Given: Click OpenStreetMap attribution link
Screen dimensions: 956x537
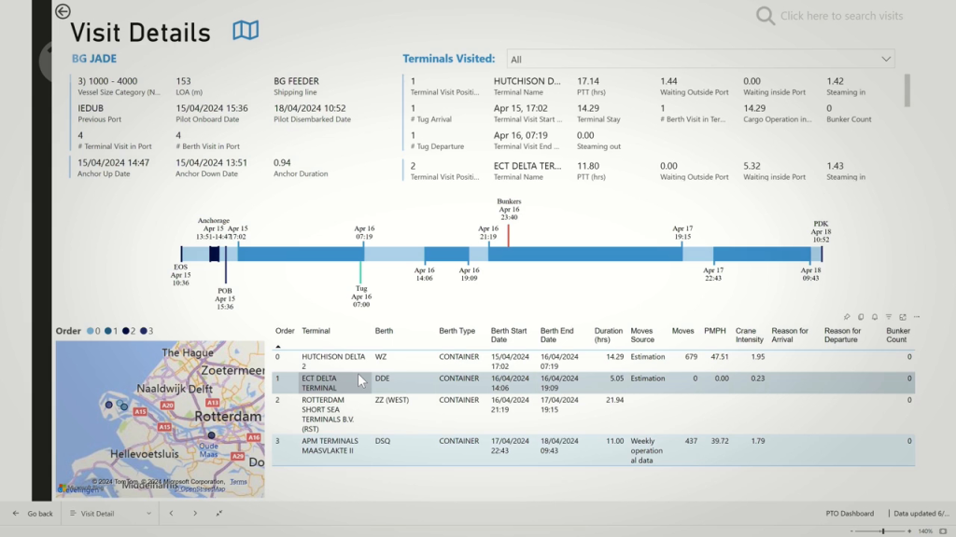Looking at the screenshot, I should (203, 489).
